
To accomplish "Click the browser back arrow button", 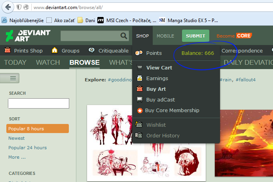I will tap(8, 7).
